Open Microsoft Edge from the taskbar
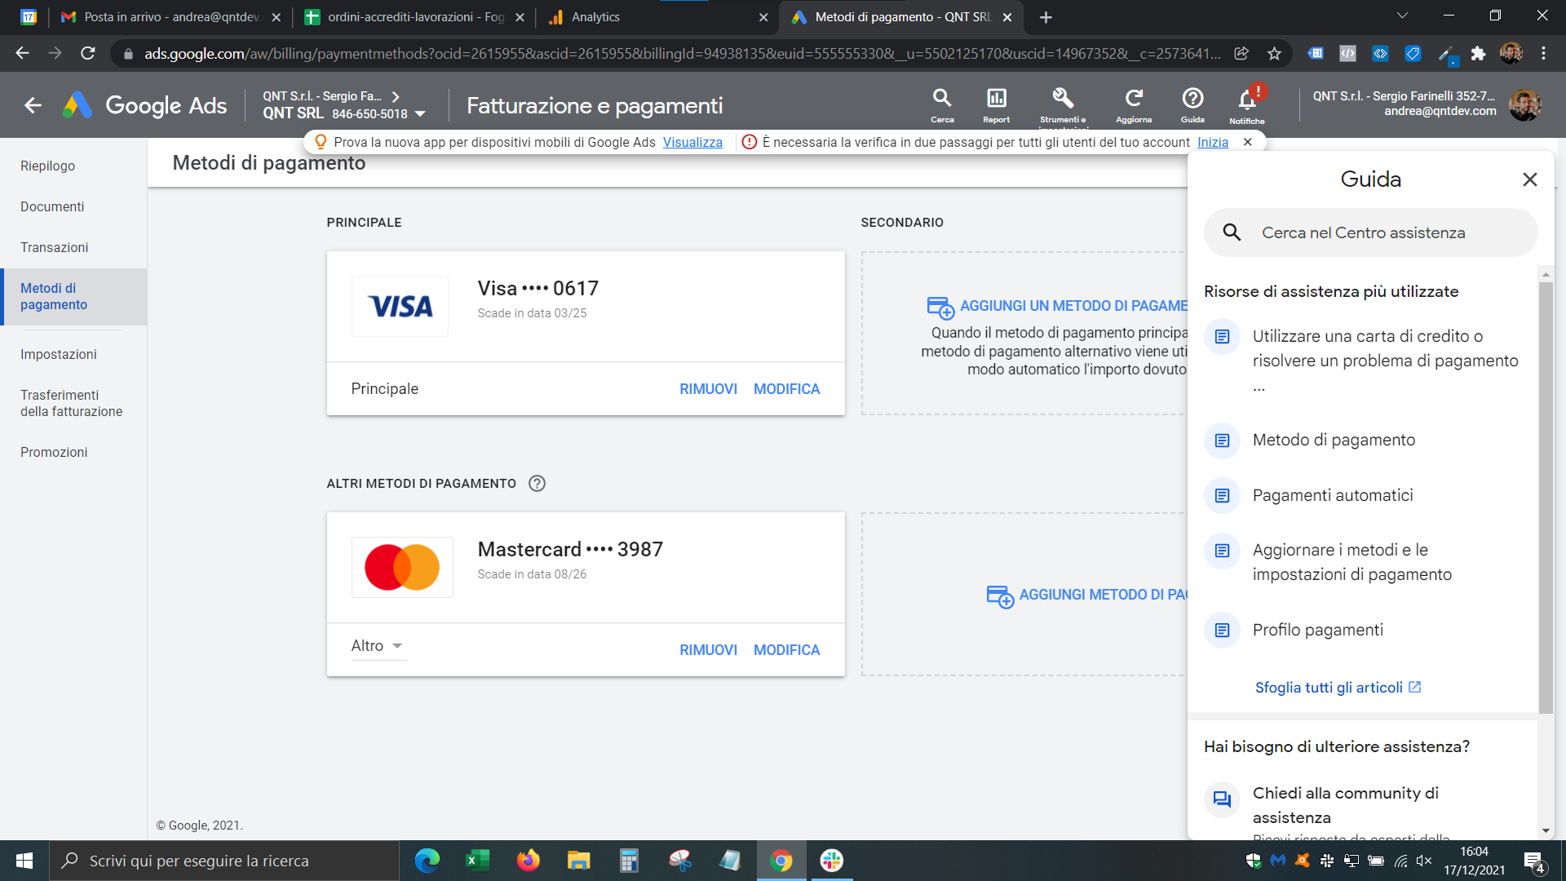 pos(427,861)
